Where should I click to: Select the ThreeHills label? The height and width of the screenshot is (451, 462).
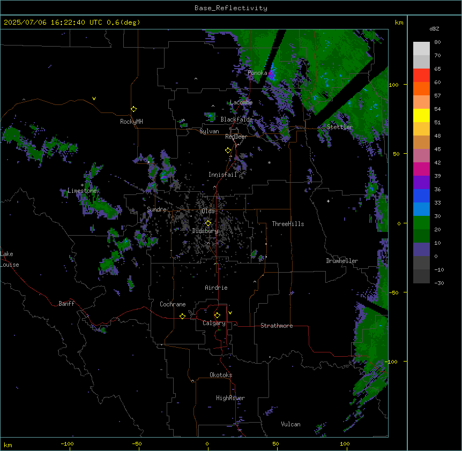(x=288, y=224)
